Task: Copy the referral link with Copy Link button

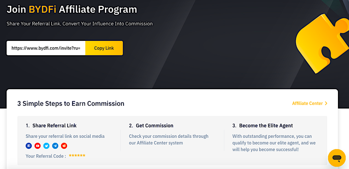Action: point(104,48)
